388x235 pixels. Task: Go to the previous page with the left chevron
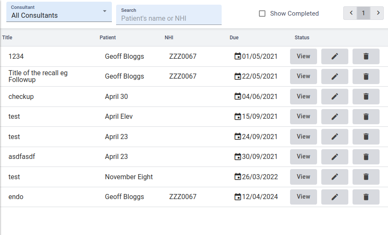tap(350, 13)
